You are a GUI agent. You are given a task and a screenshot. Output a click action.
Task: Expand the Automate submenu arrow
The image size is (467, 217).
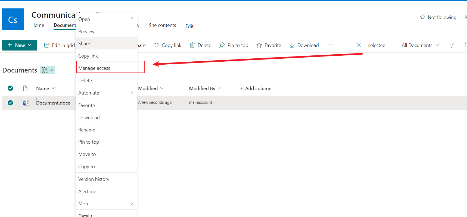pos(132,93)
